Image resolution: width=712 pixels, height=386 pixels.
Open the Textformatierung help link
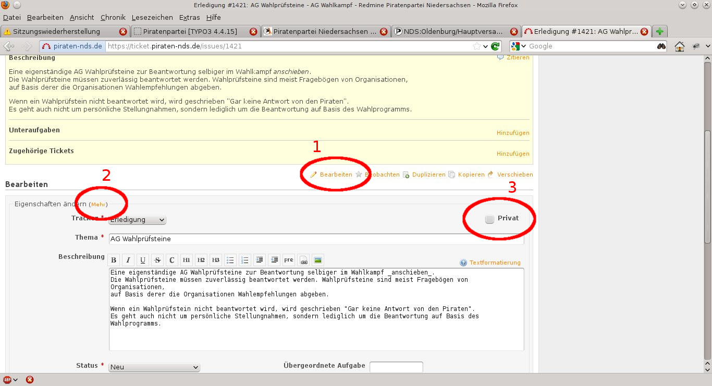495,263
